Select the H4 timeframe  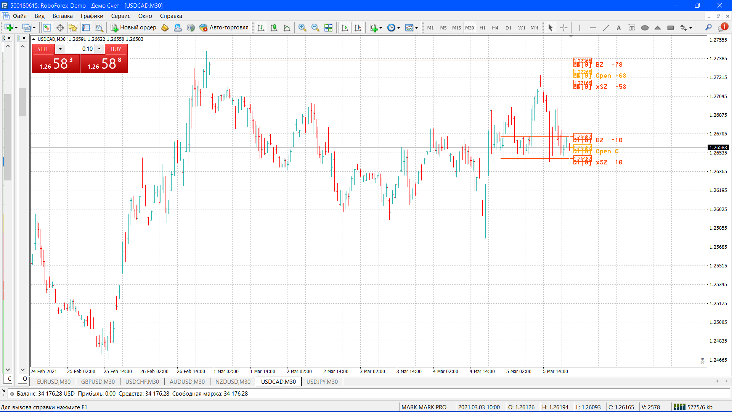tap(495, 28)
